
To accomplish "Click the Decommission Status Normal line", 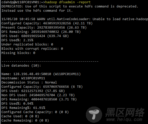I will 29,82.
